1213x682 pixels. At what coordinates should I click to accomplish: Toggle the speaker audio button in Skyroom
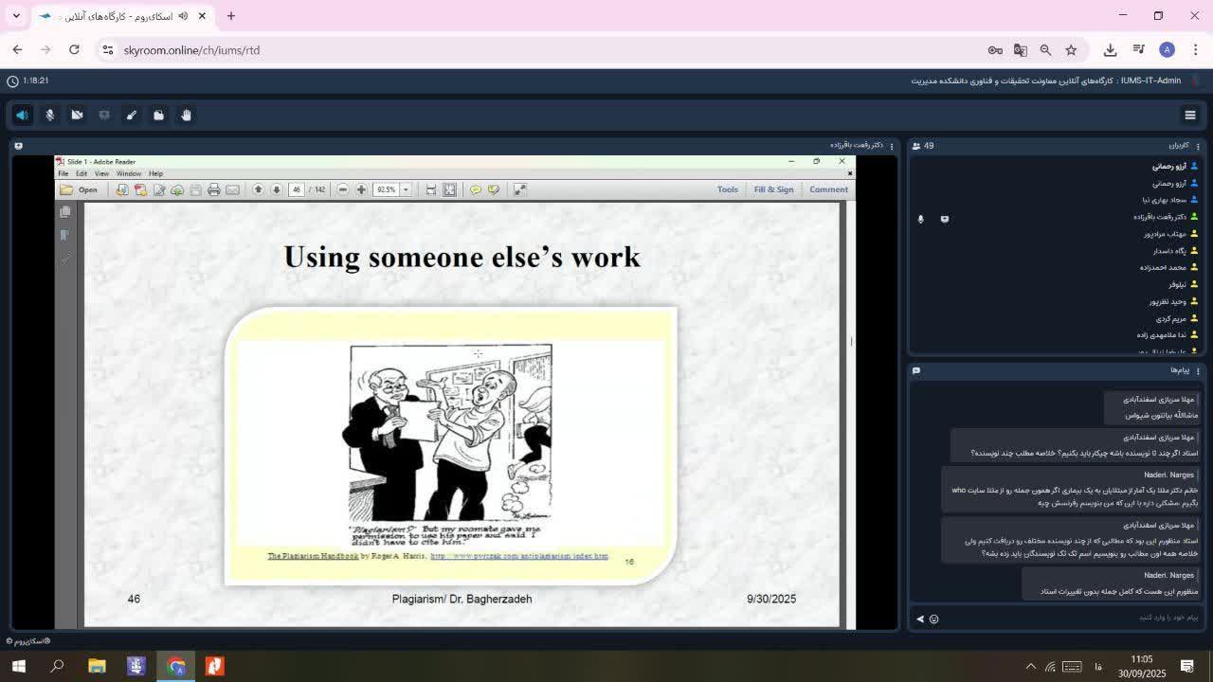(x=22, y=115)
